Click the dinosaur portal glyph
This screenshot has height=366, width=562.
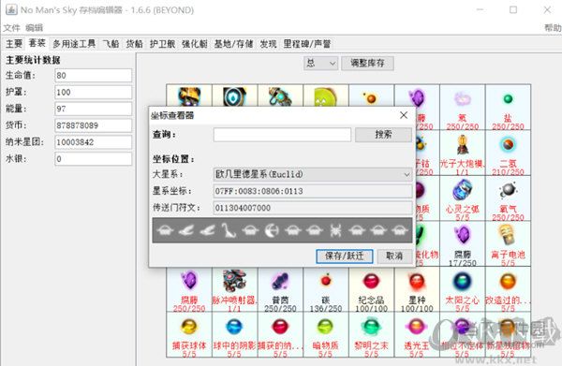point(229,230)
